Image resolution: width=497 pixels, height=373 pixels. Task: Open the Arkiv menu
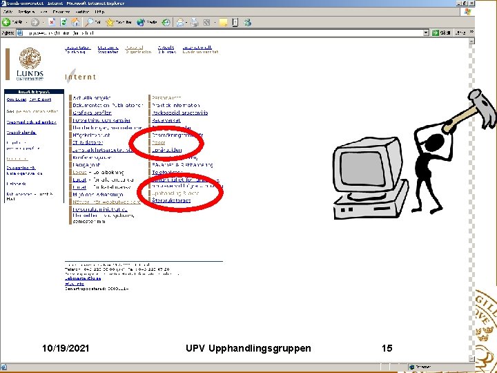(x=8, y=12)
